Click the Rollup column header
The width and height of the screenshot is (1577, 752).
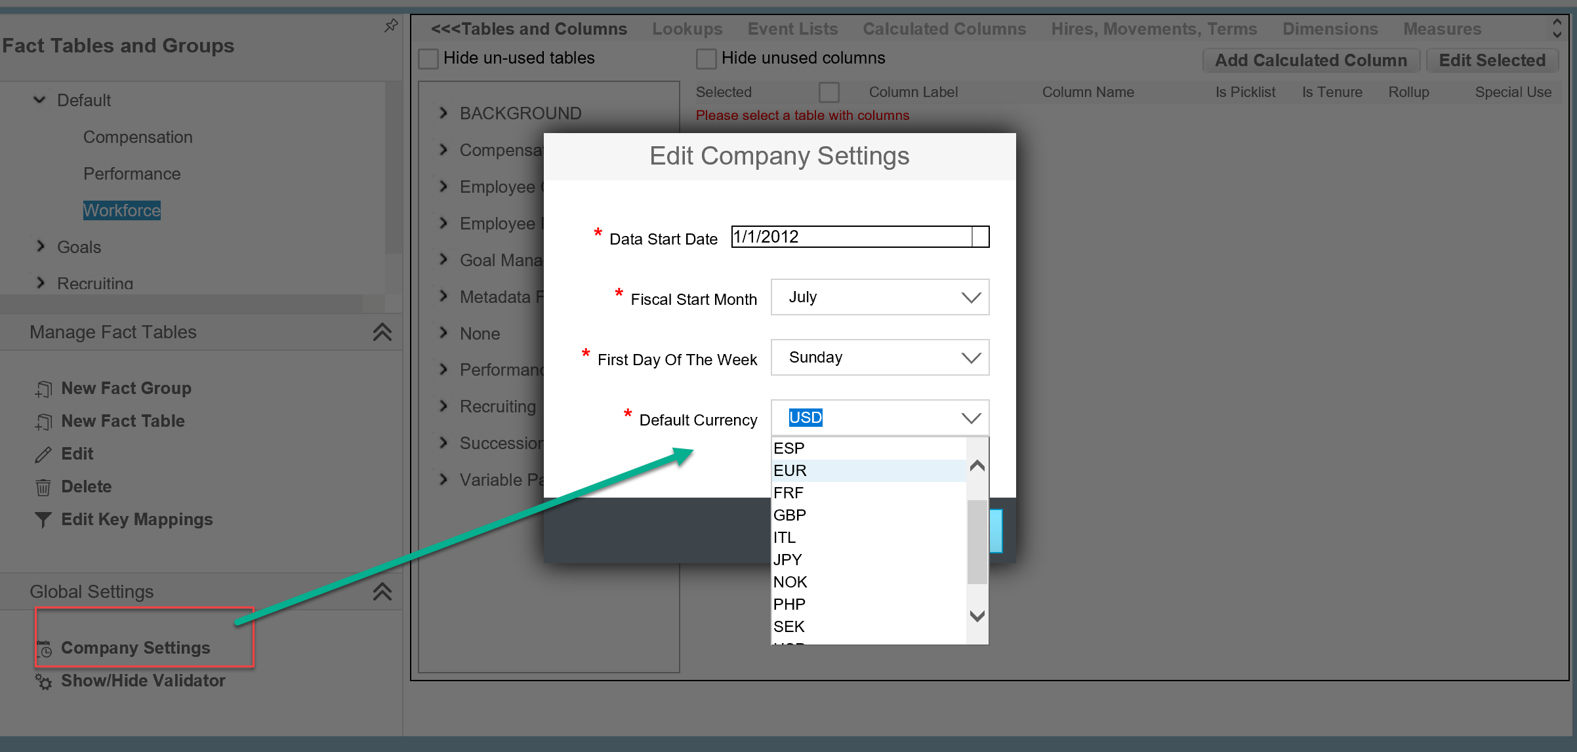point(1408,92)
